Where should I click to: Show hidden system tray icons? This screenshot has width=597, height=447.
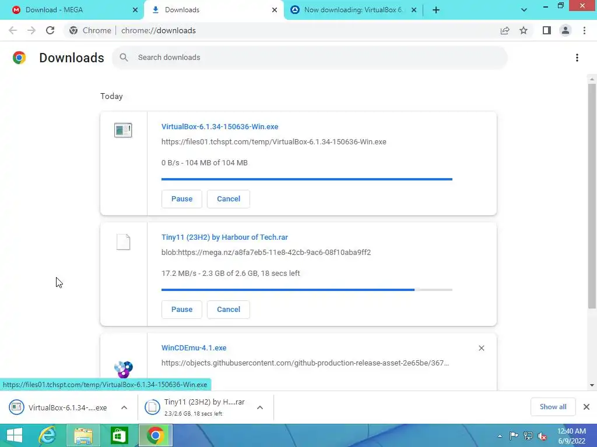pos(500,436)
